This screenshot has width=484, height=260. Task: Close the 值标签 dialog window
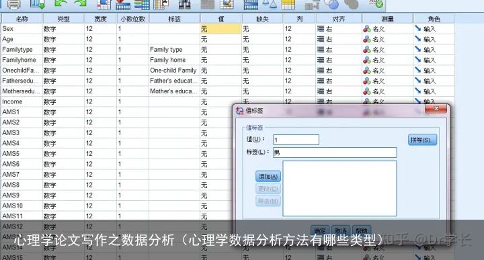436,109
